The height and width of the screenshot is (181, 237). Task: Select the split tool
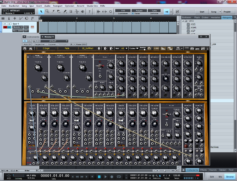(x=53, y=11)
